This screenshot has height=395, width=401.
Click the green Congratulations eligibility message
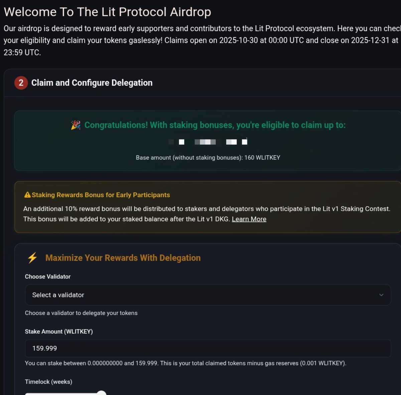click(x=215, y=125)
